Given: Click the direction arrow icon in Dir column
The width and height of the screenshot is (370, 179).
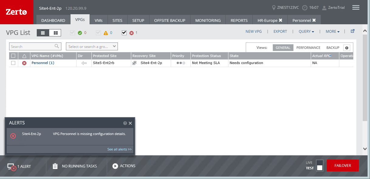Looking at the screenshot, I should [x=84, y=63].
